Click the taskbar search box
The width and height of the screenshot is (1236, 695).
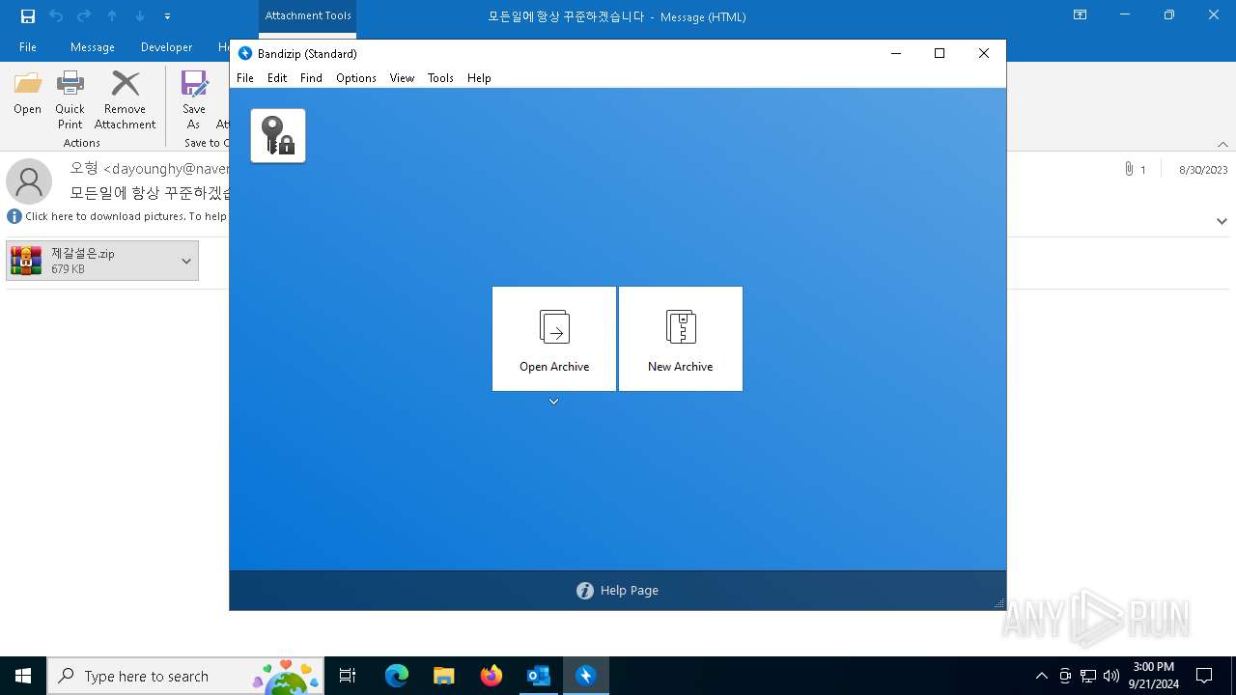(x=185, y=676)
